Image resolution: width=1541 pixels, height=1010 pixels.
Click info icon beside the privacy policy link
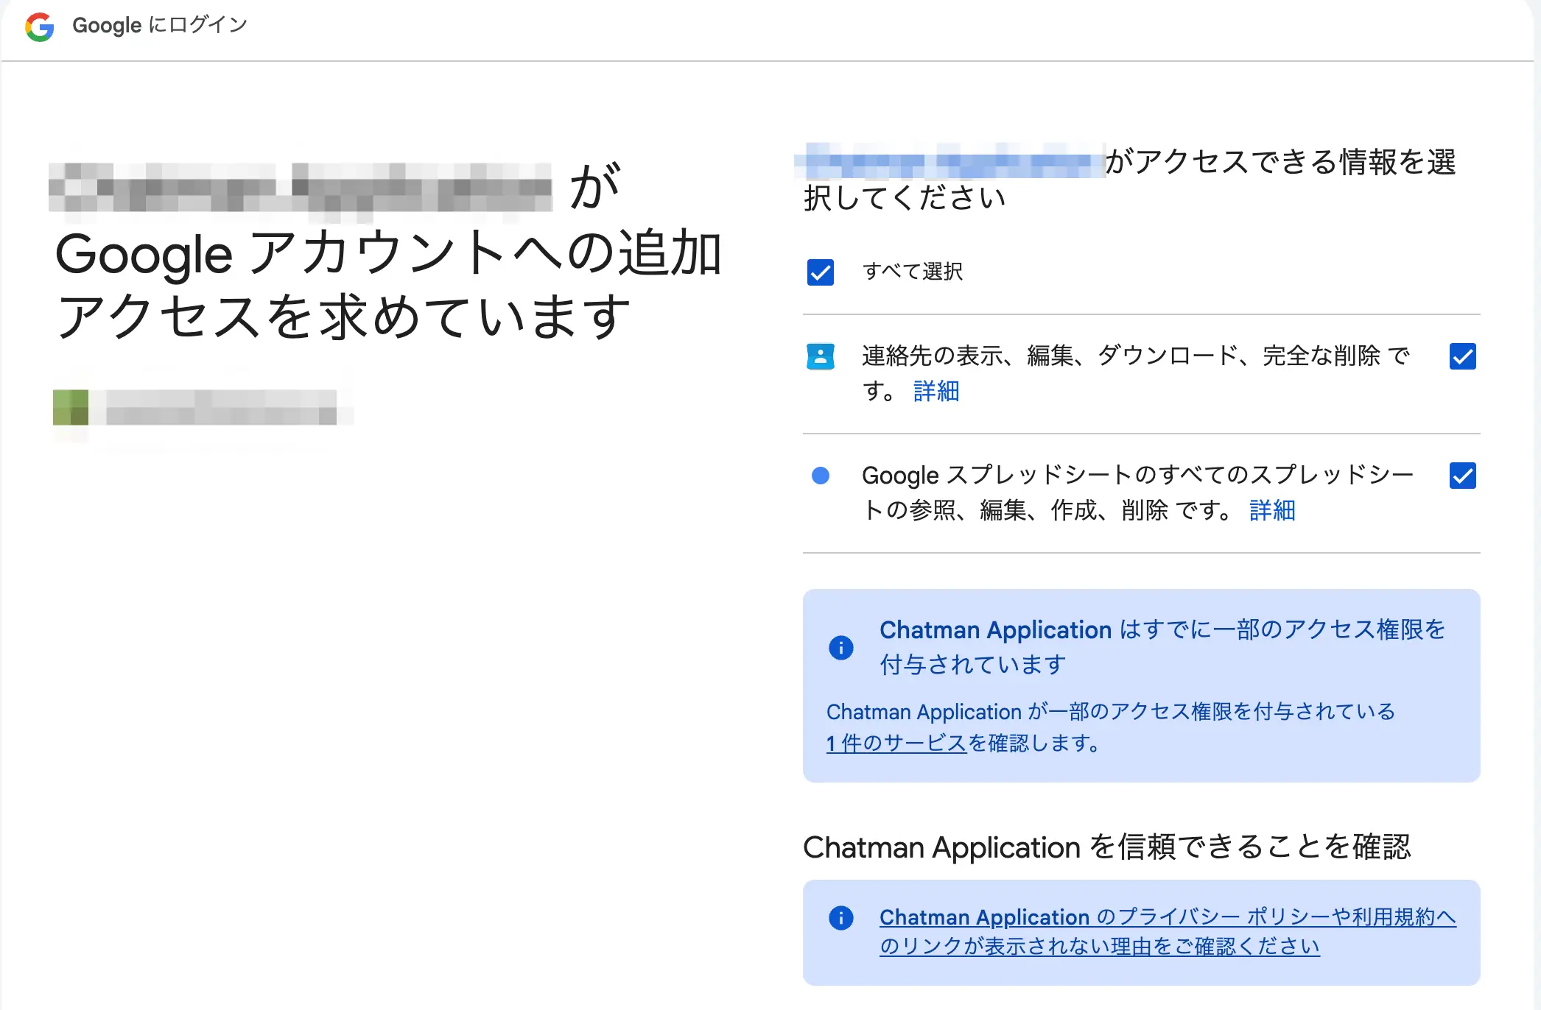point(840,918)
